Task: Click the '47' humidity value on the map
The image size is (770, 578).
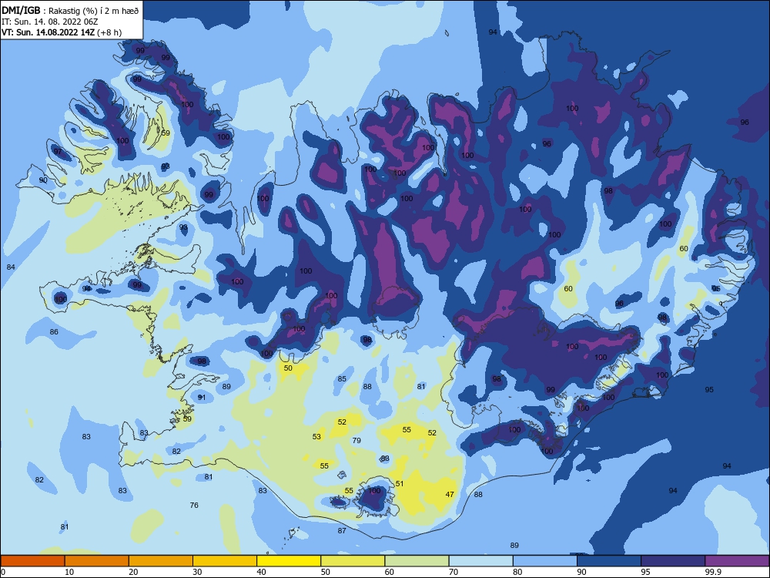Action: [450, 495]
